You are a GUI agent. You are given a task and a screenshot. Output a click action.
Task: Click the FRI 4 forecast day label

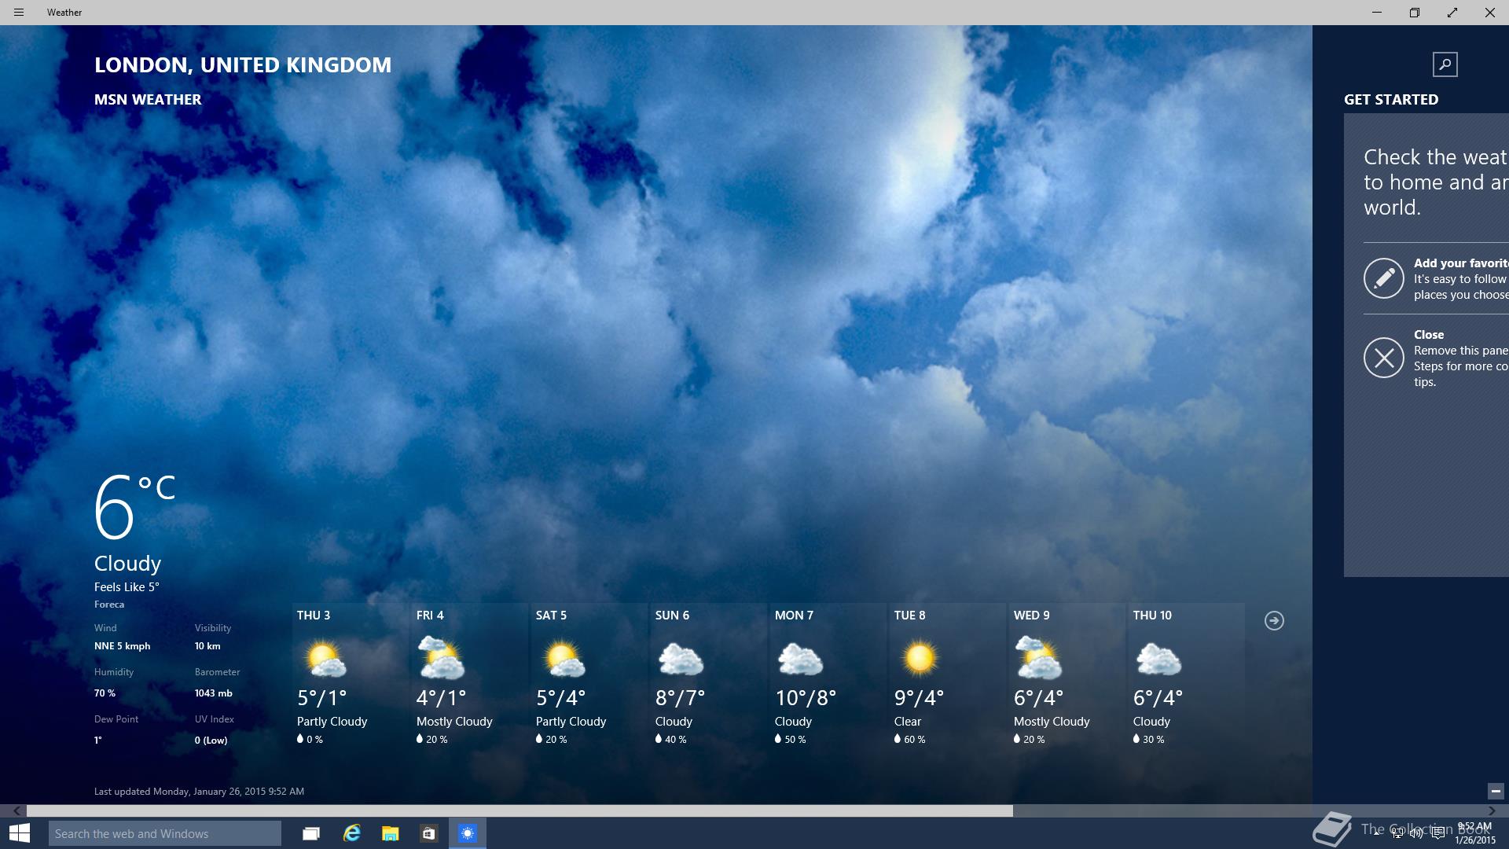(430, 616)
